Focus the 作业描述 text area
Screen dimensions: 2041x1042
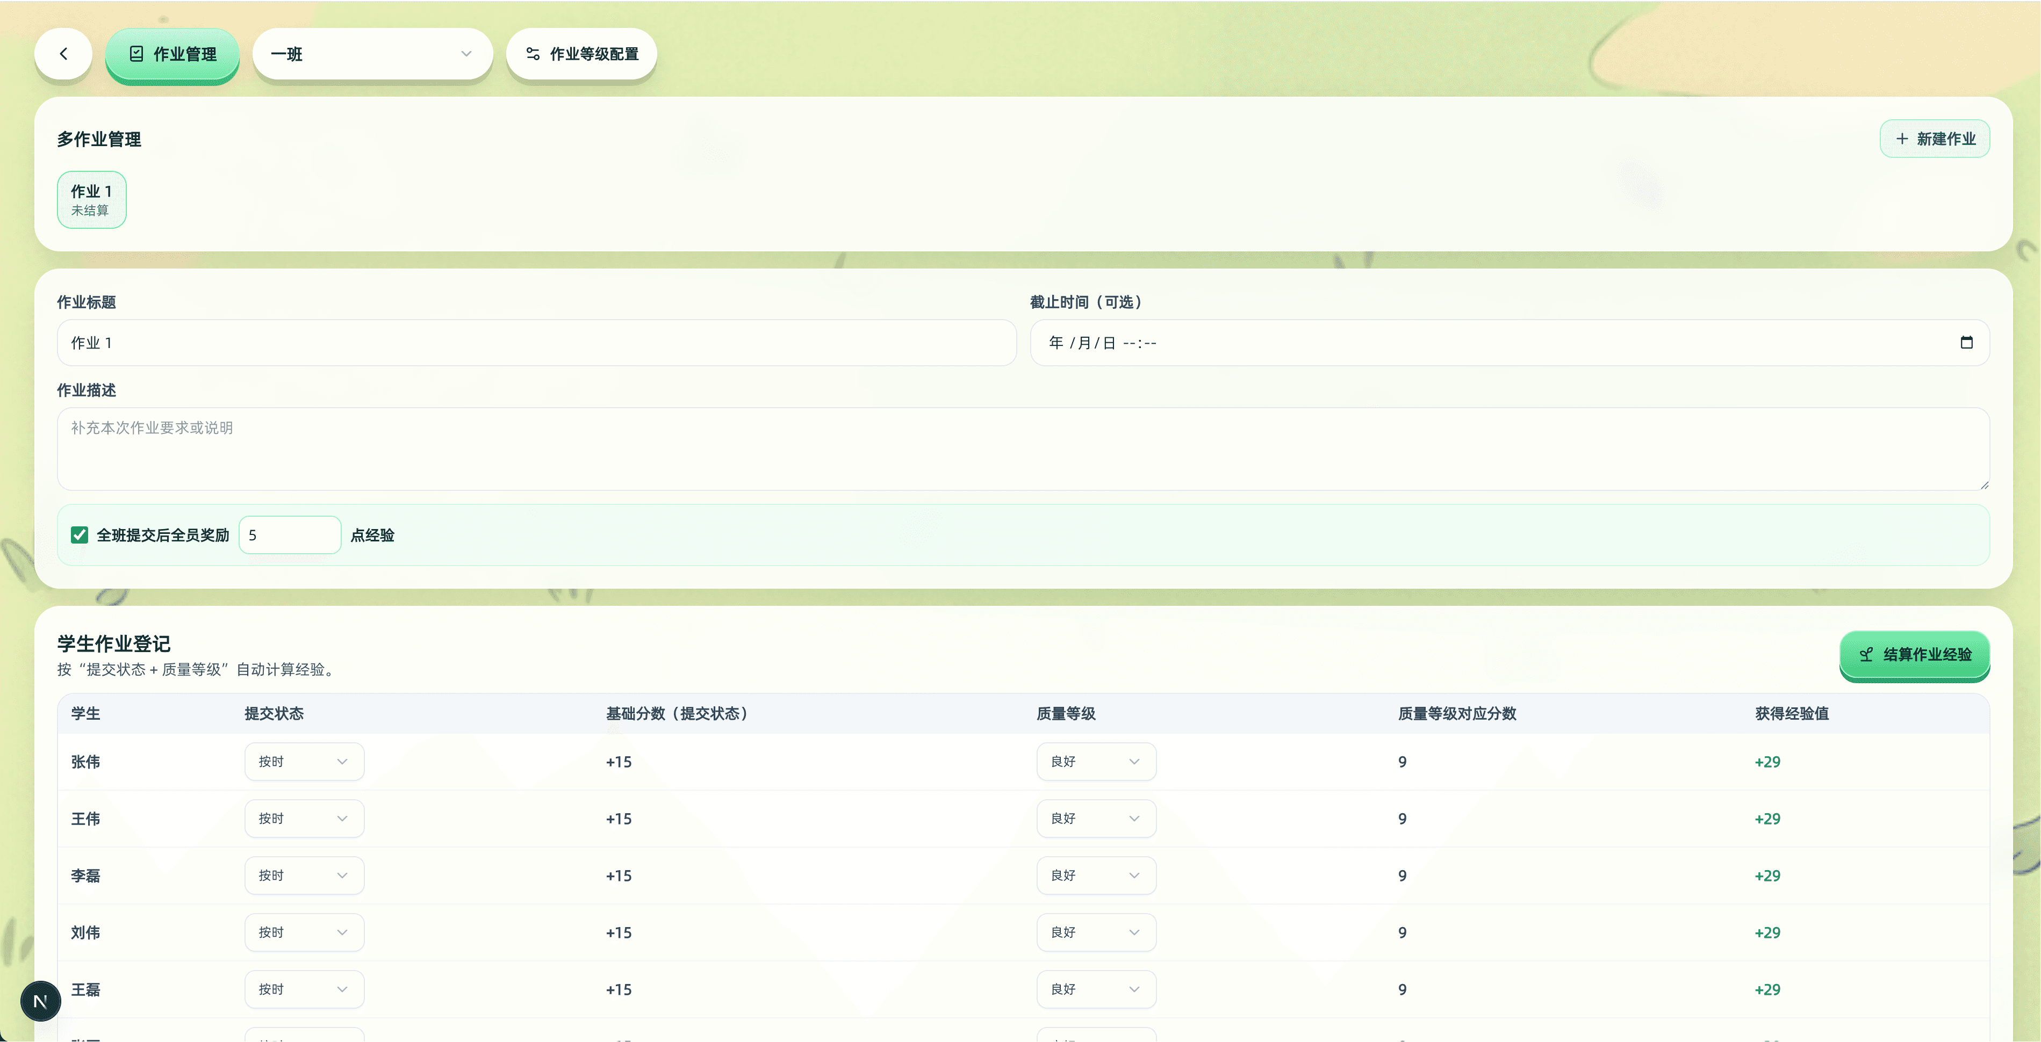1023,449
